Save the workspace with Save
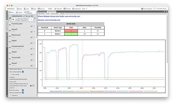The width and height of the screenshot is (174, 105). [x=34, y=9]
